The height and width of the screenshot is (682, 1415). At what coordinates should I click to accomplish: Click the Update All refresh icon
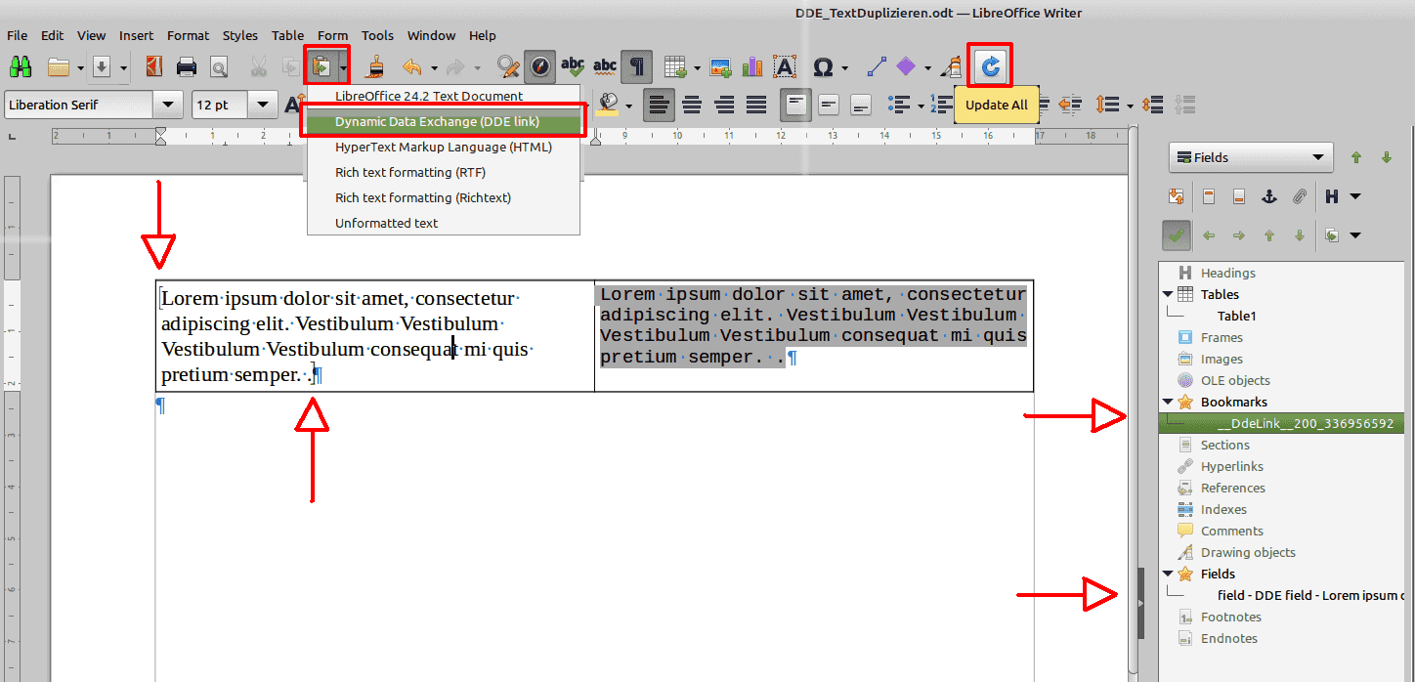click(x=990, y=65)
